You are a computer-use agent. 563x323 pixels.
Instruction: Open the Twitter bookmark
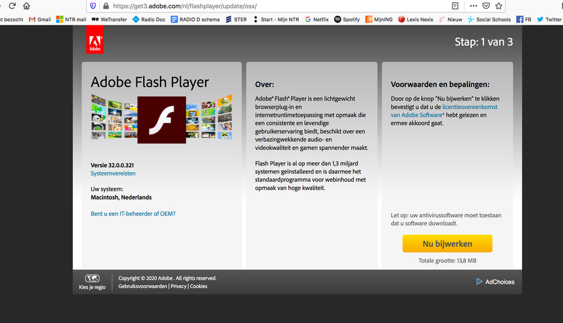[549, 19]
